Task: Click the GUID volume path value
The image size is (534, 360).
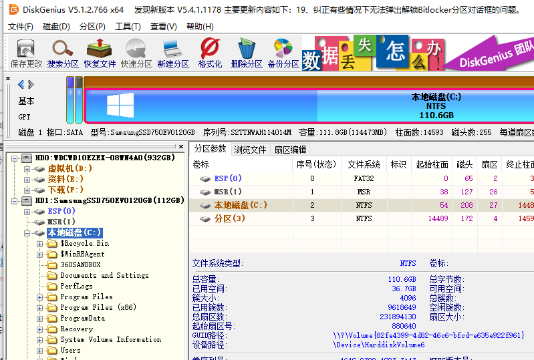Action: pos(429,335)
